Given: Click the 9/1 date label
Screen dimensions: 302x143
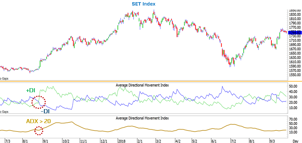Looking at the screenshot, I should tap(46, 141).
